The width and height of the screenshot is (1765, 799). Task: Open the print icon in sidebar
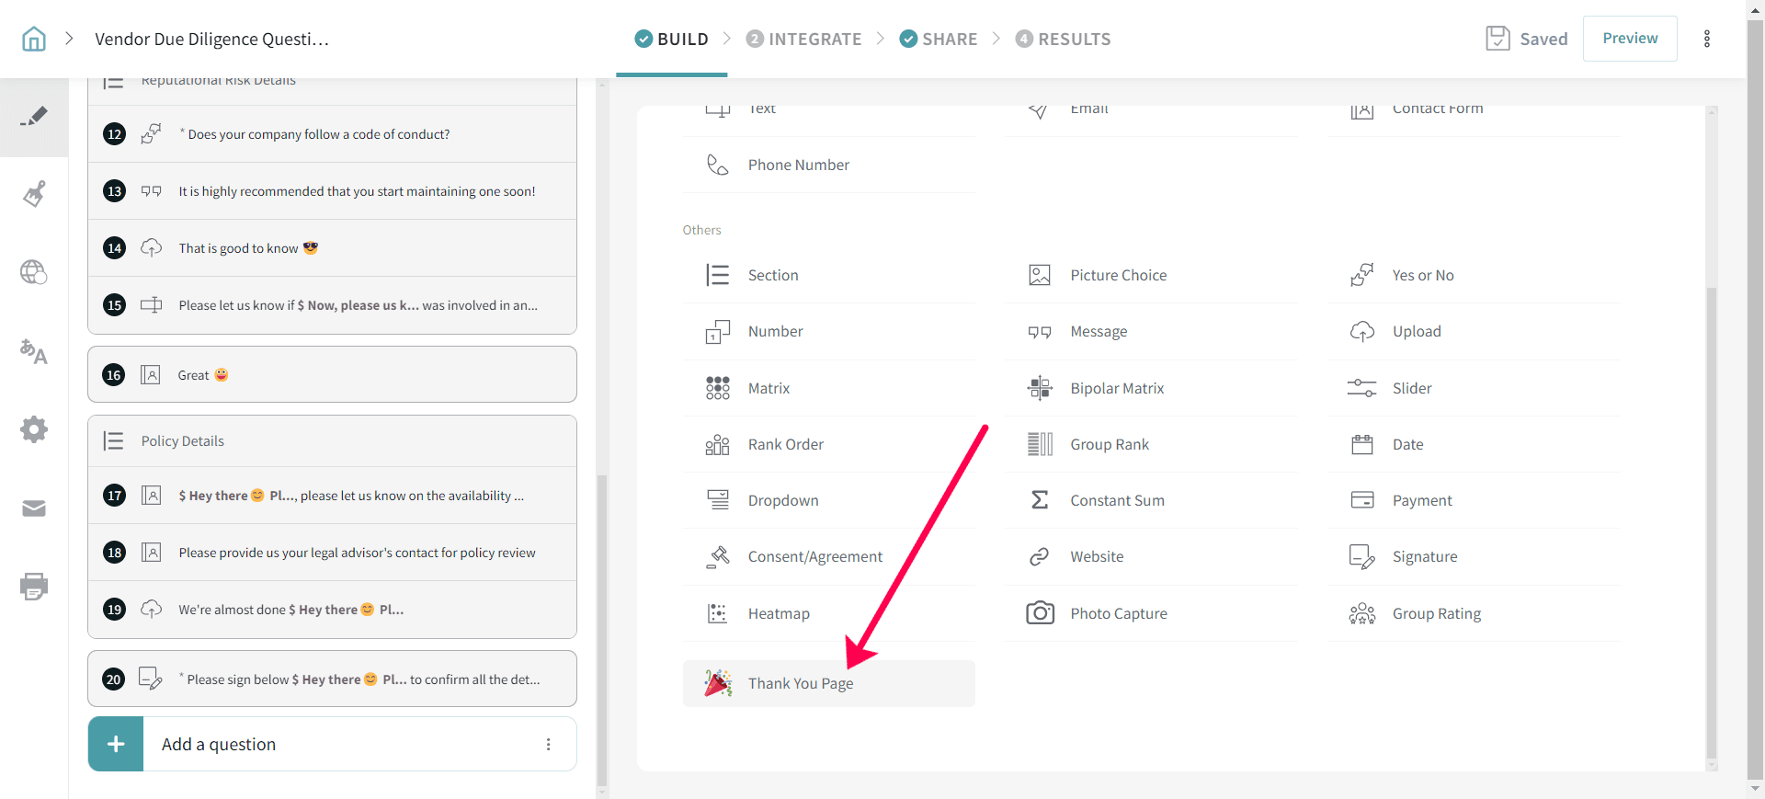[34, 587]
